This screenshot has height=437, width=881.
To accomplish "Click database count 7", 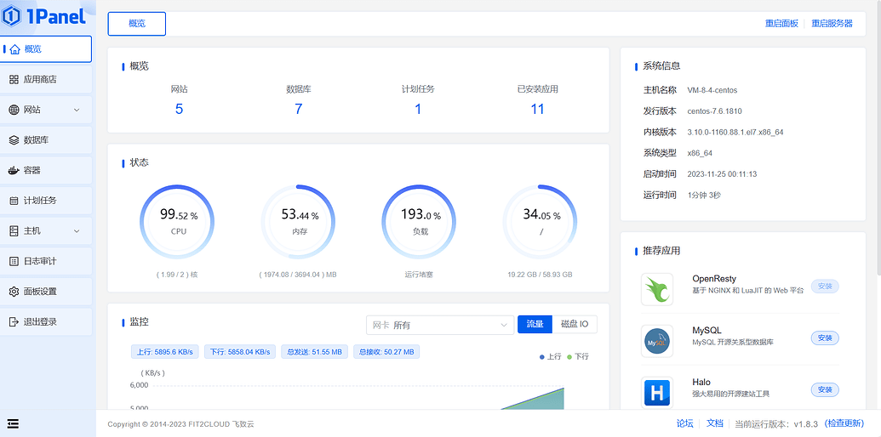I will click(x=299, y=109).
